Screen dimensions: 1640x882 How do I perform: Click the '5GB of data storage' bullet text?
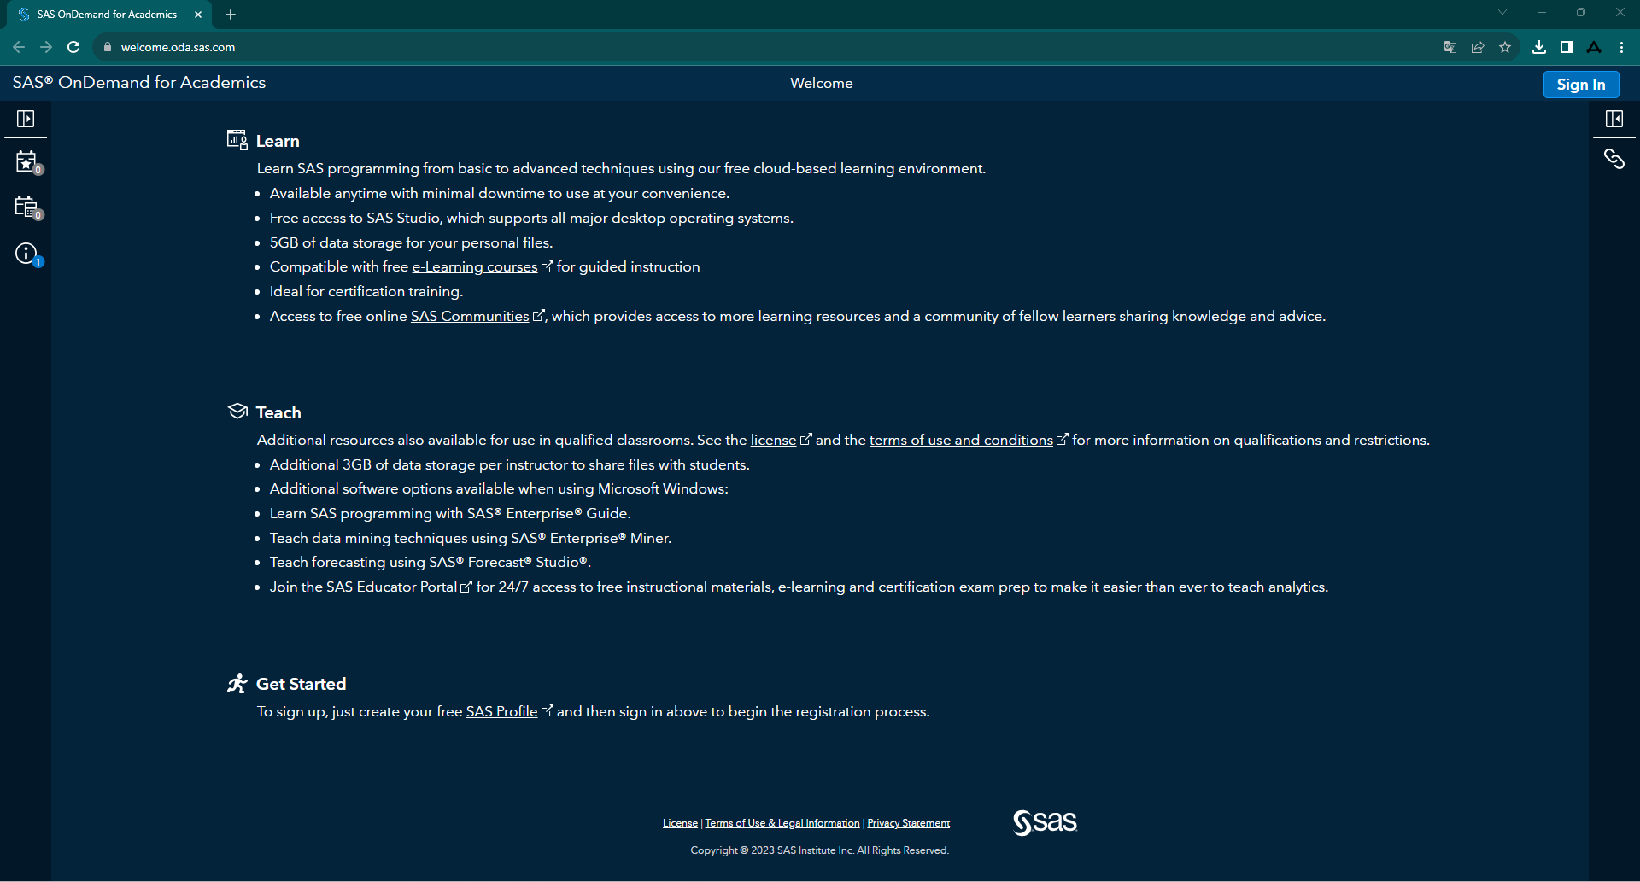click(411, 242)
